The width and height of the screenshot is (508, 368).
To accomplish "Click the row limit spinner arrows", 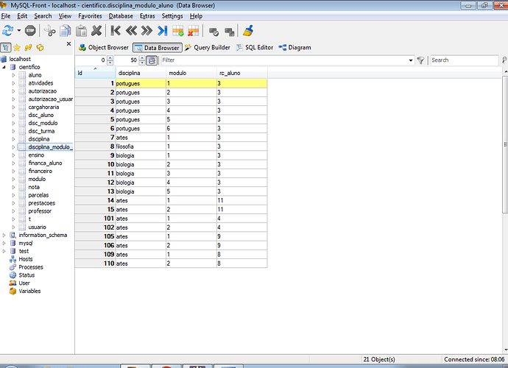I will [142, 60].
